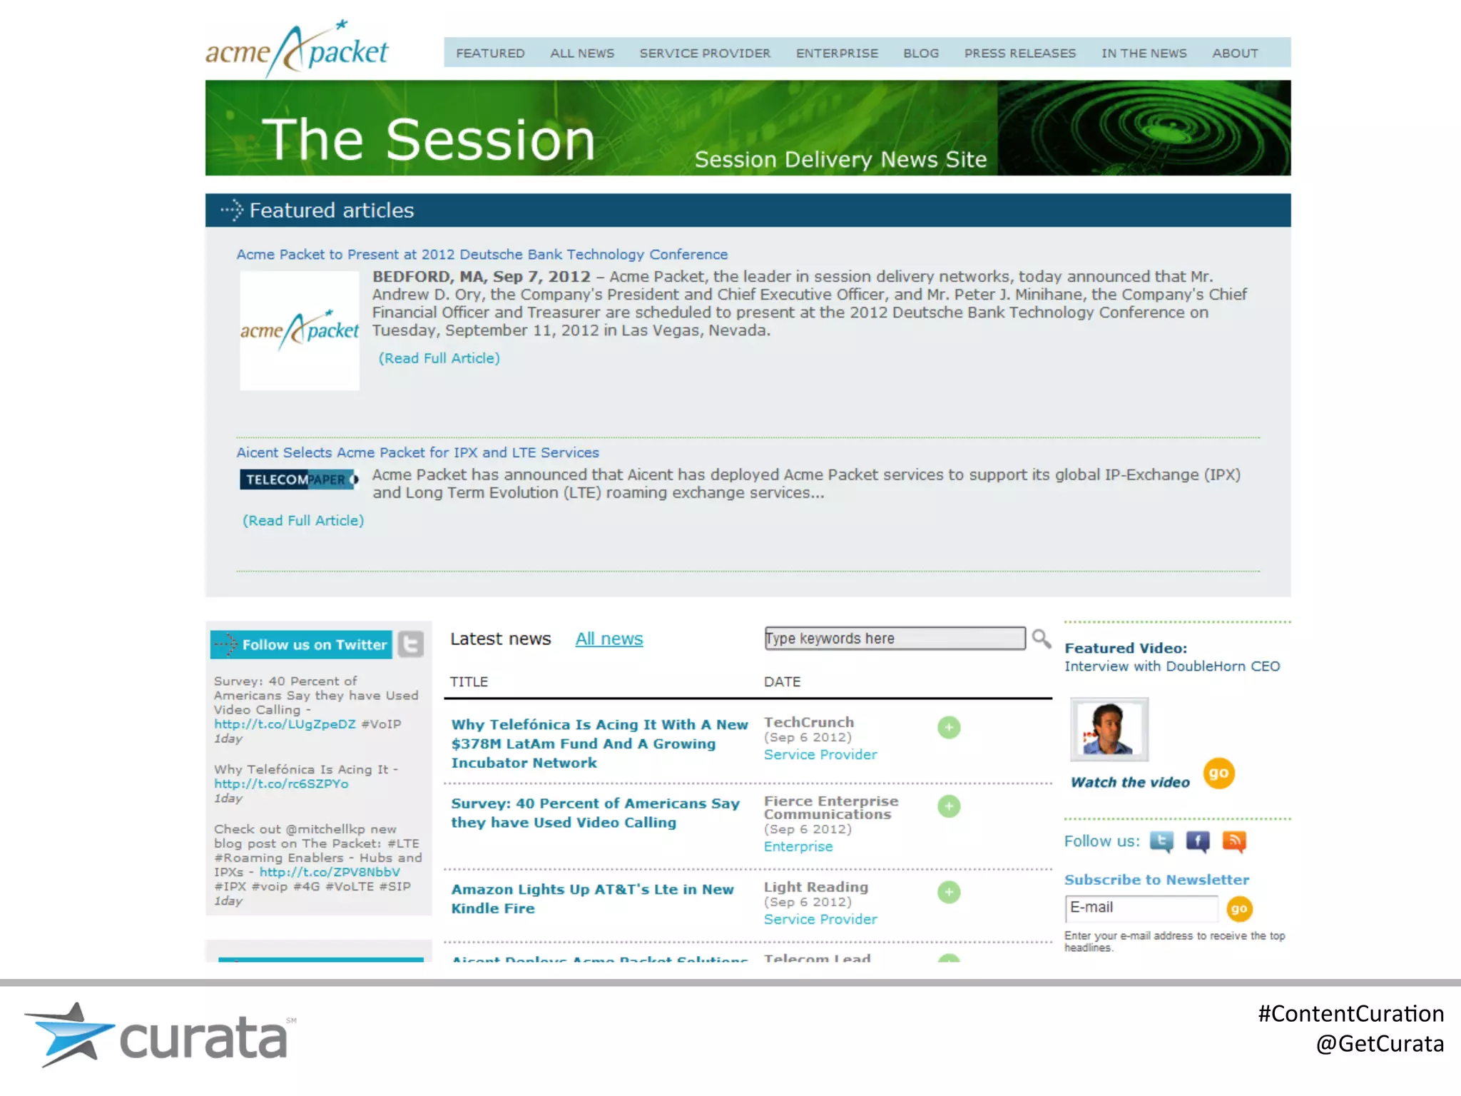Screen dimensions: 1461x1096
Task: Click the Curata logo at bottom left
Action: coord(161,1035)
